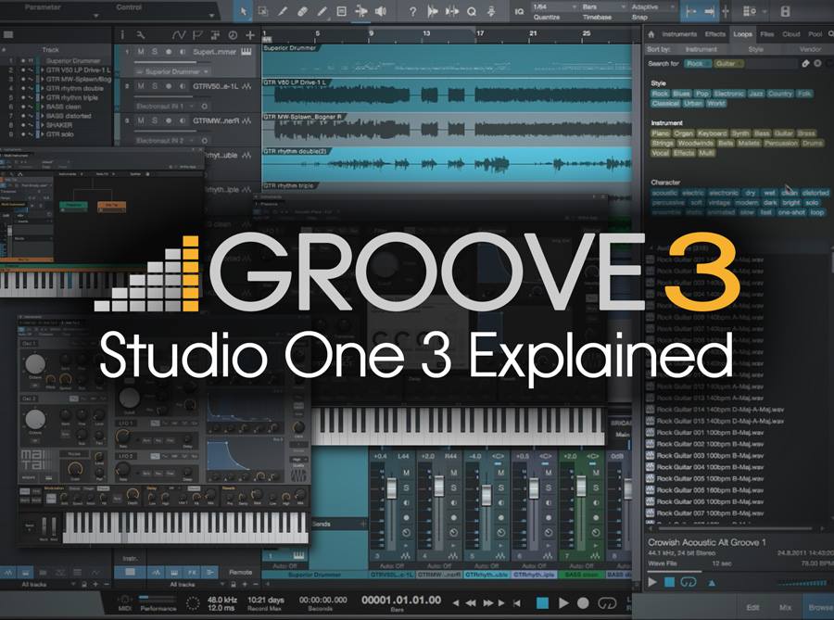The image size is (834, 620).
Task: Click the Piano instrument tag
Action: [x=661, y=133]
